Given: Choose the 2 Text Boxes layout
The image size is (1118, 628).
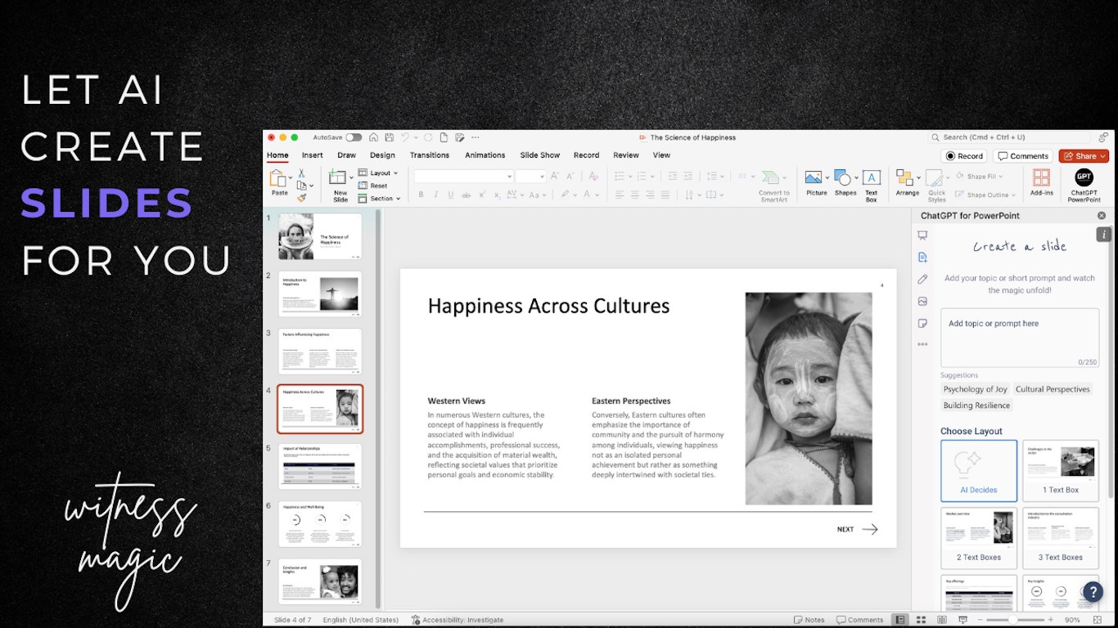Looking at the screenshot, I should [978, 537].
